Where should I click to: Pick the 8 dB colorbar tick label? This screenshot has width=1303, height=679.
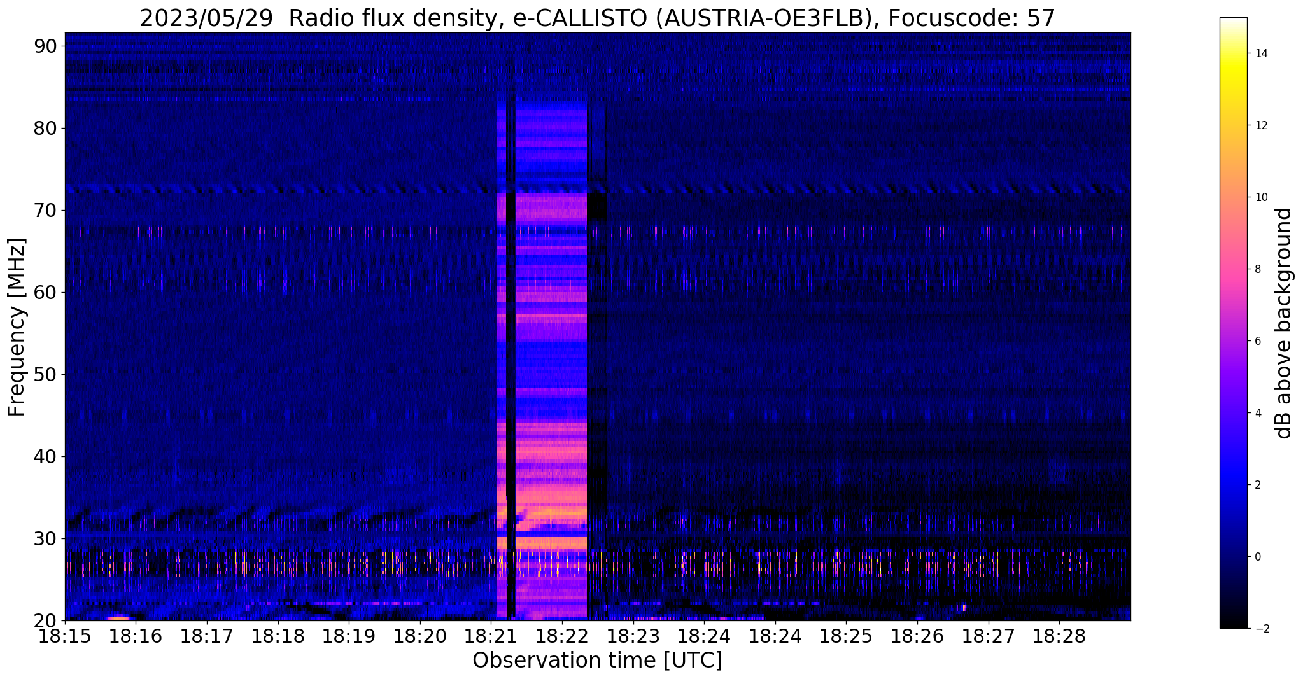(1257, 269)
